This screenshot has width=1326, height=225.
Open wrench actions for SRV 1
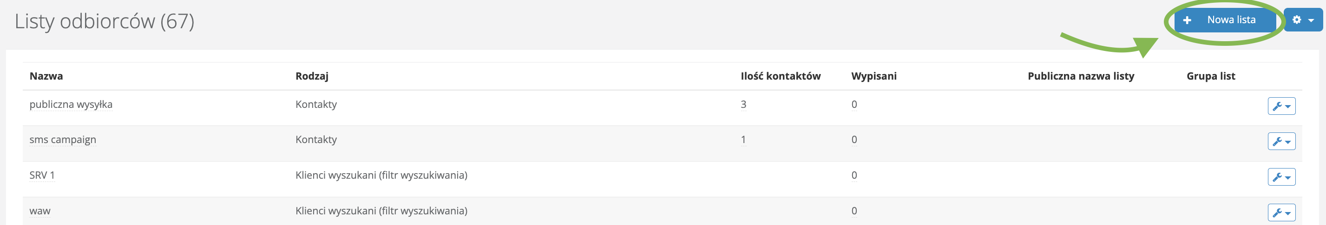click(x=1281, y=177)
